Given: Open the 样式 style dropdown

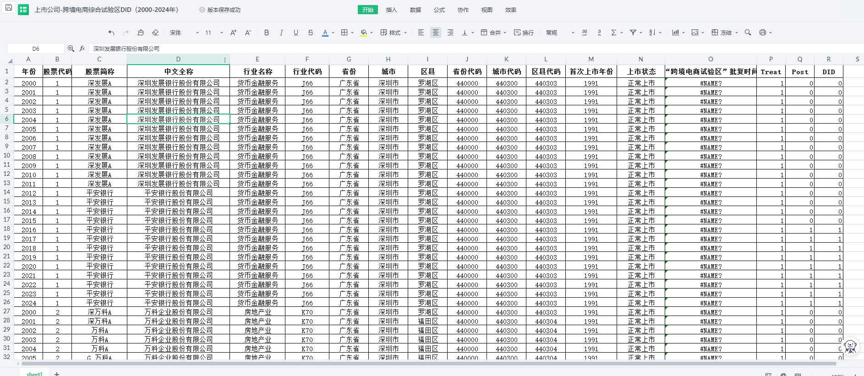Looking at the screenshot, I should (394, 33).
